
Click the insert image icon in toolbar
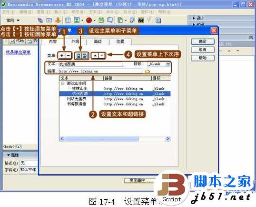(77, 20)
